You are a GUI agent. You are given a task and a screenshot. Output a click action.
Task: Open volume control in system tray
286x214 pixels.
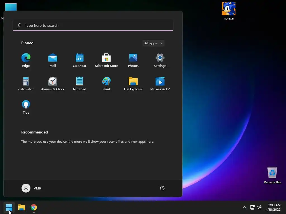[259, 207]
